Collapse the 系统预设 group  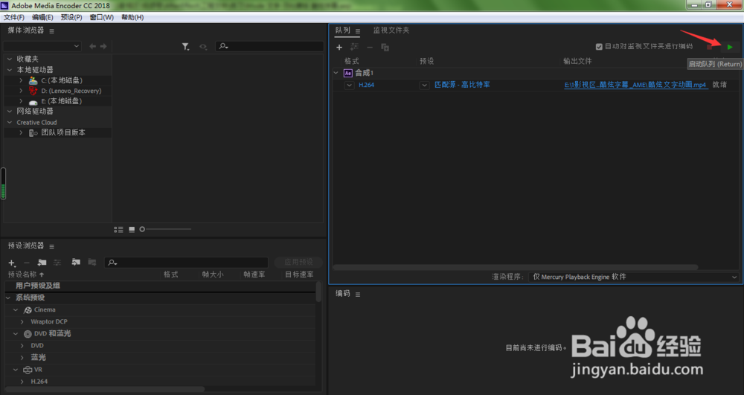click(8, 298)
